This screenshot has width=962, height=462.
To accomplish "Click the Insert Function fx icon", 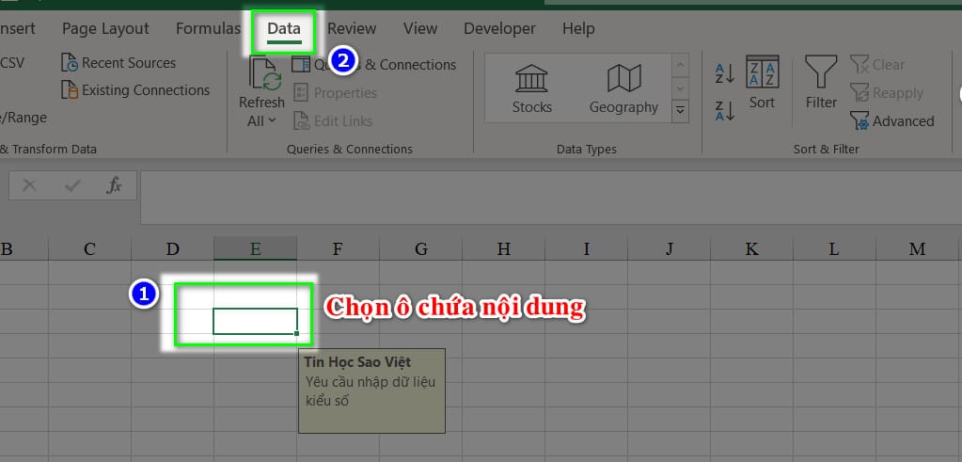I will click(114, 186).
